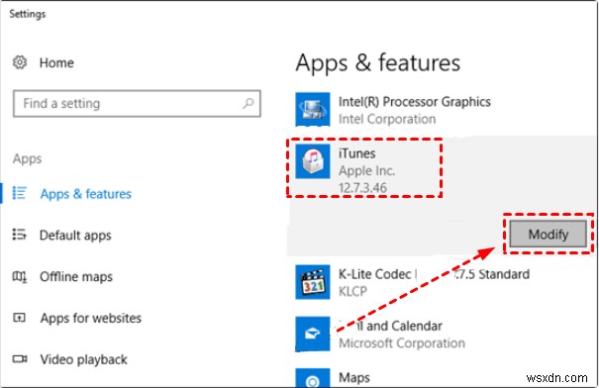The width and height of the screenshot is (599, 388).
Task: Switch to Video playback section
Action: coord(83,359)
